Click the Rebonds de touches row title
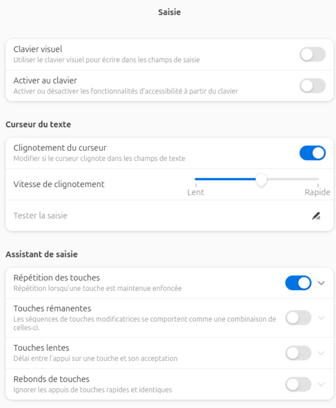The width and height of the screenshot is (336, 408). [x=52, y=379]
